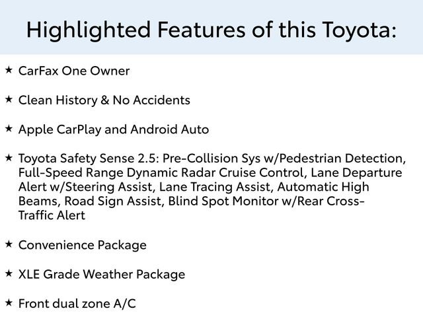
Task: Click the star beside CarFax One Owner
Action: point(9,70)
